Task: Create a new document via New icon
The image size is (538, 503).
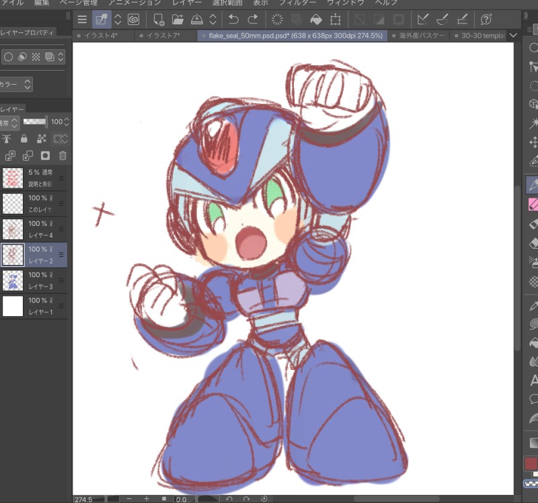Action: click(159, 20)
